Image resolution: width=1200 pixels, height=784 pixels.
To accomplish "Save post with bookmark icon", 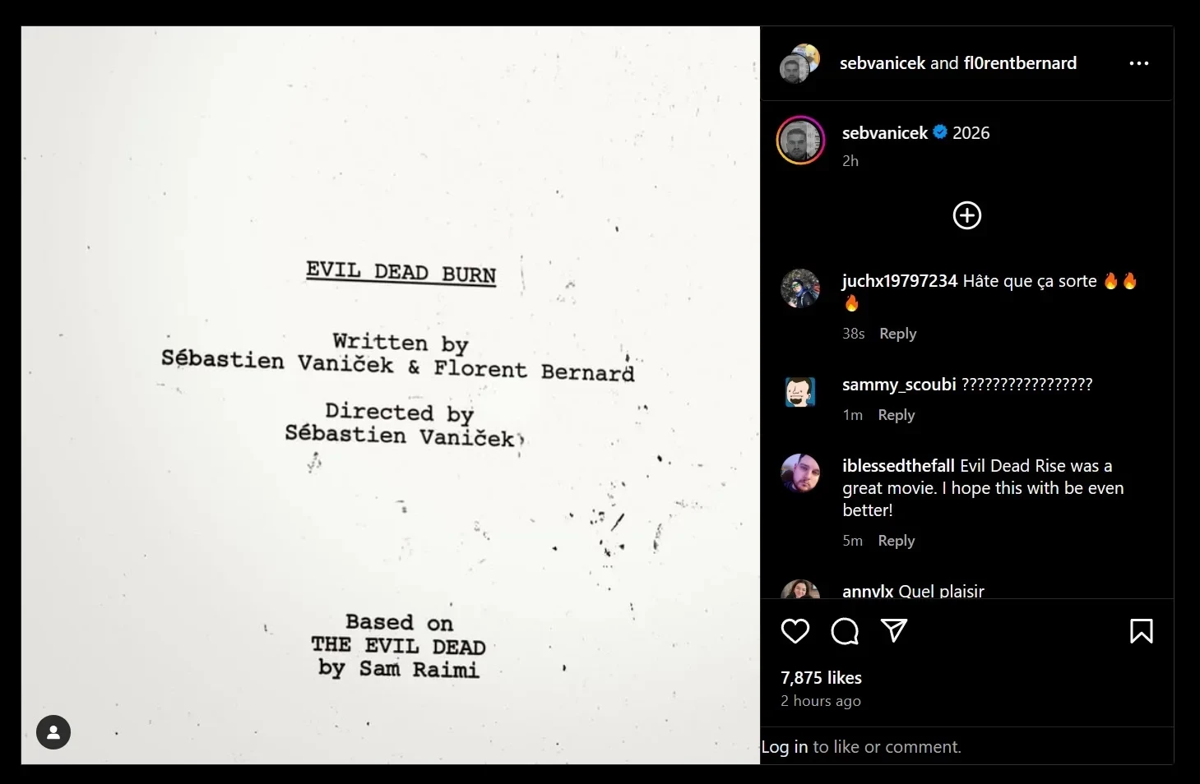I will (x=1142, y=631).
